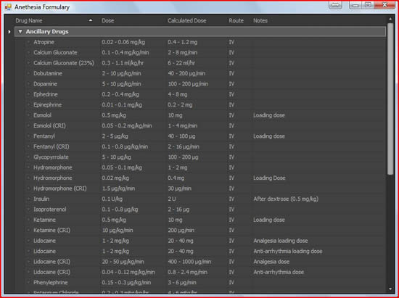Click the scrollbar up arrow

[390, 19]
